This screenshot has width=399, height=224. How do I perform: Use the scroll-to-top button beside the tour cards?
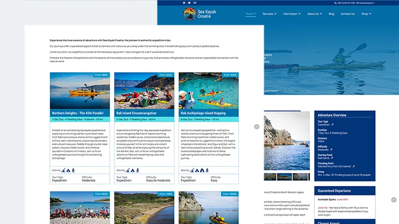256,127
